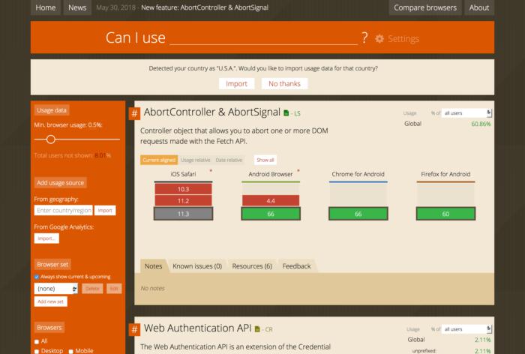The width and height of the screenshot is (525, 354).
Task: Click the 60.86% global usage value
Action: [481, 124]
